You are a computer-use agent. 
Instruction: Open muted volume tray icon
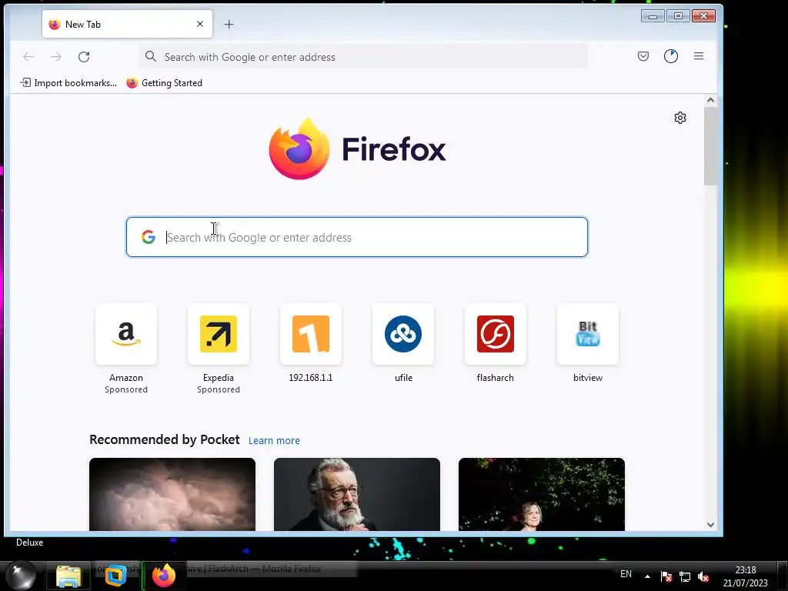703,576
